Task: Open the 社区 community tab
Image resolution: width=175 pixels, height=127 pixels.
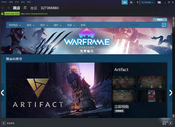Action: pos(34,8)
